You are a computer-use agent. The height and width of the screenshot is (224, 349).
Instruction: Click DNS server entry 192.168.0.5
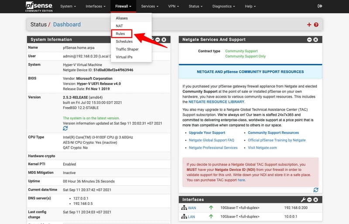(x=83, y=204)
